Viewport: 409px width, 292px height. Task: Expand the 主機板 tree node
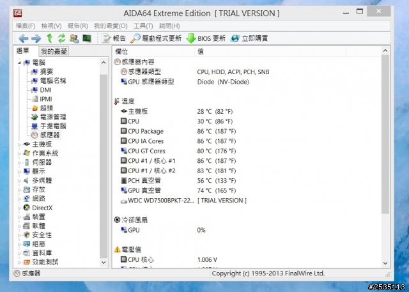click(19, 144)
